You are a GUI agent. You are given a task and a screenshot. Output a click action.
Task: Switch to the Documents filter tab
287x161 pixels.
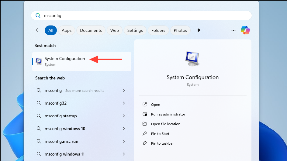click(x=91, y=30)
